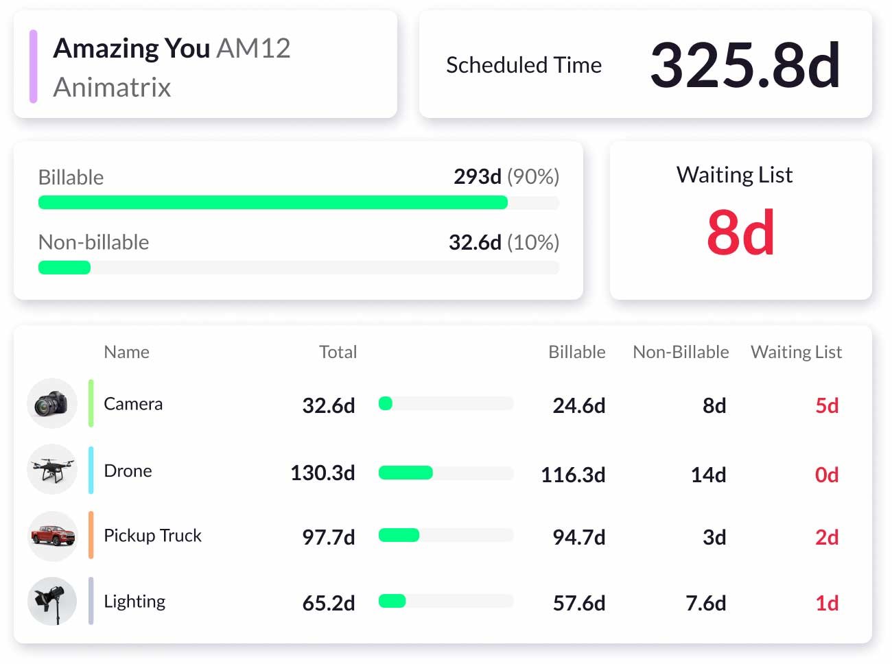Viewport: 892px width, 664px height.
Task: Expand the Waiting List card
Action: point(740,220)
